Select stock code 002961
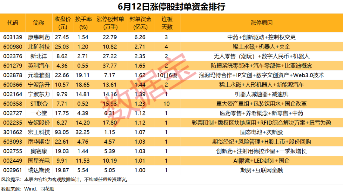Viewport: 343px width, 194px height. pos(13,170)
